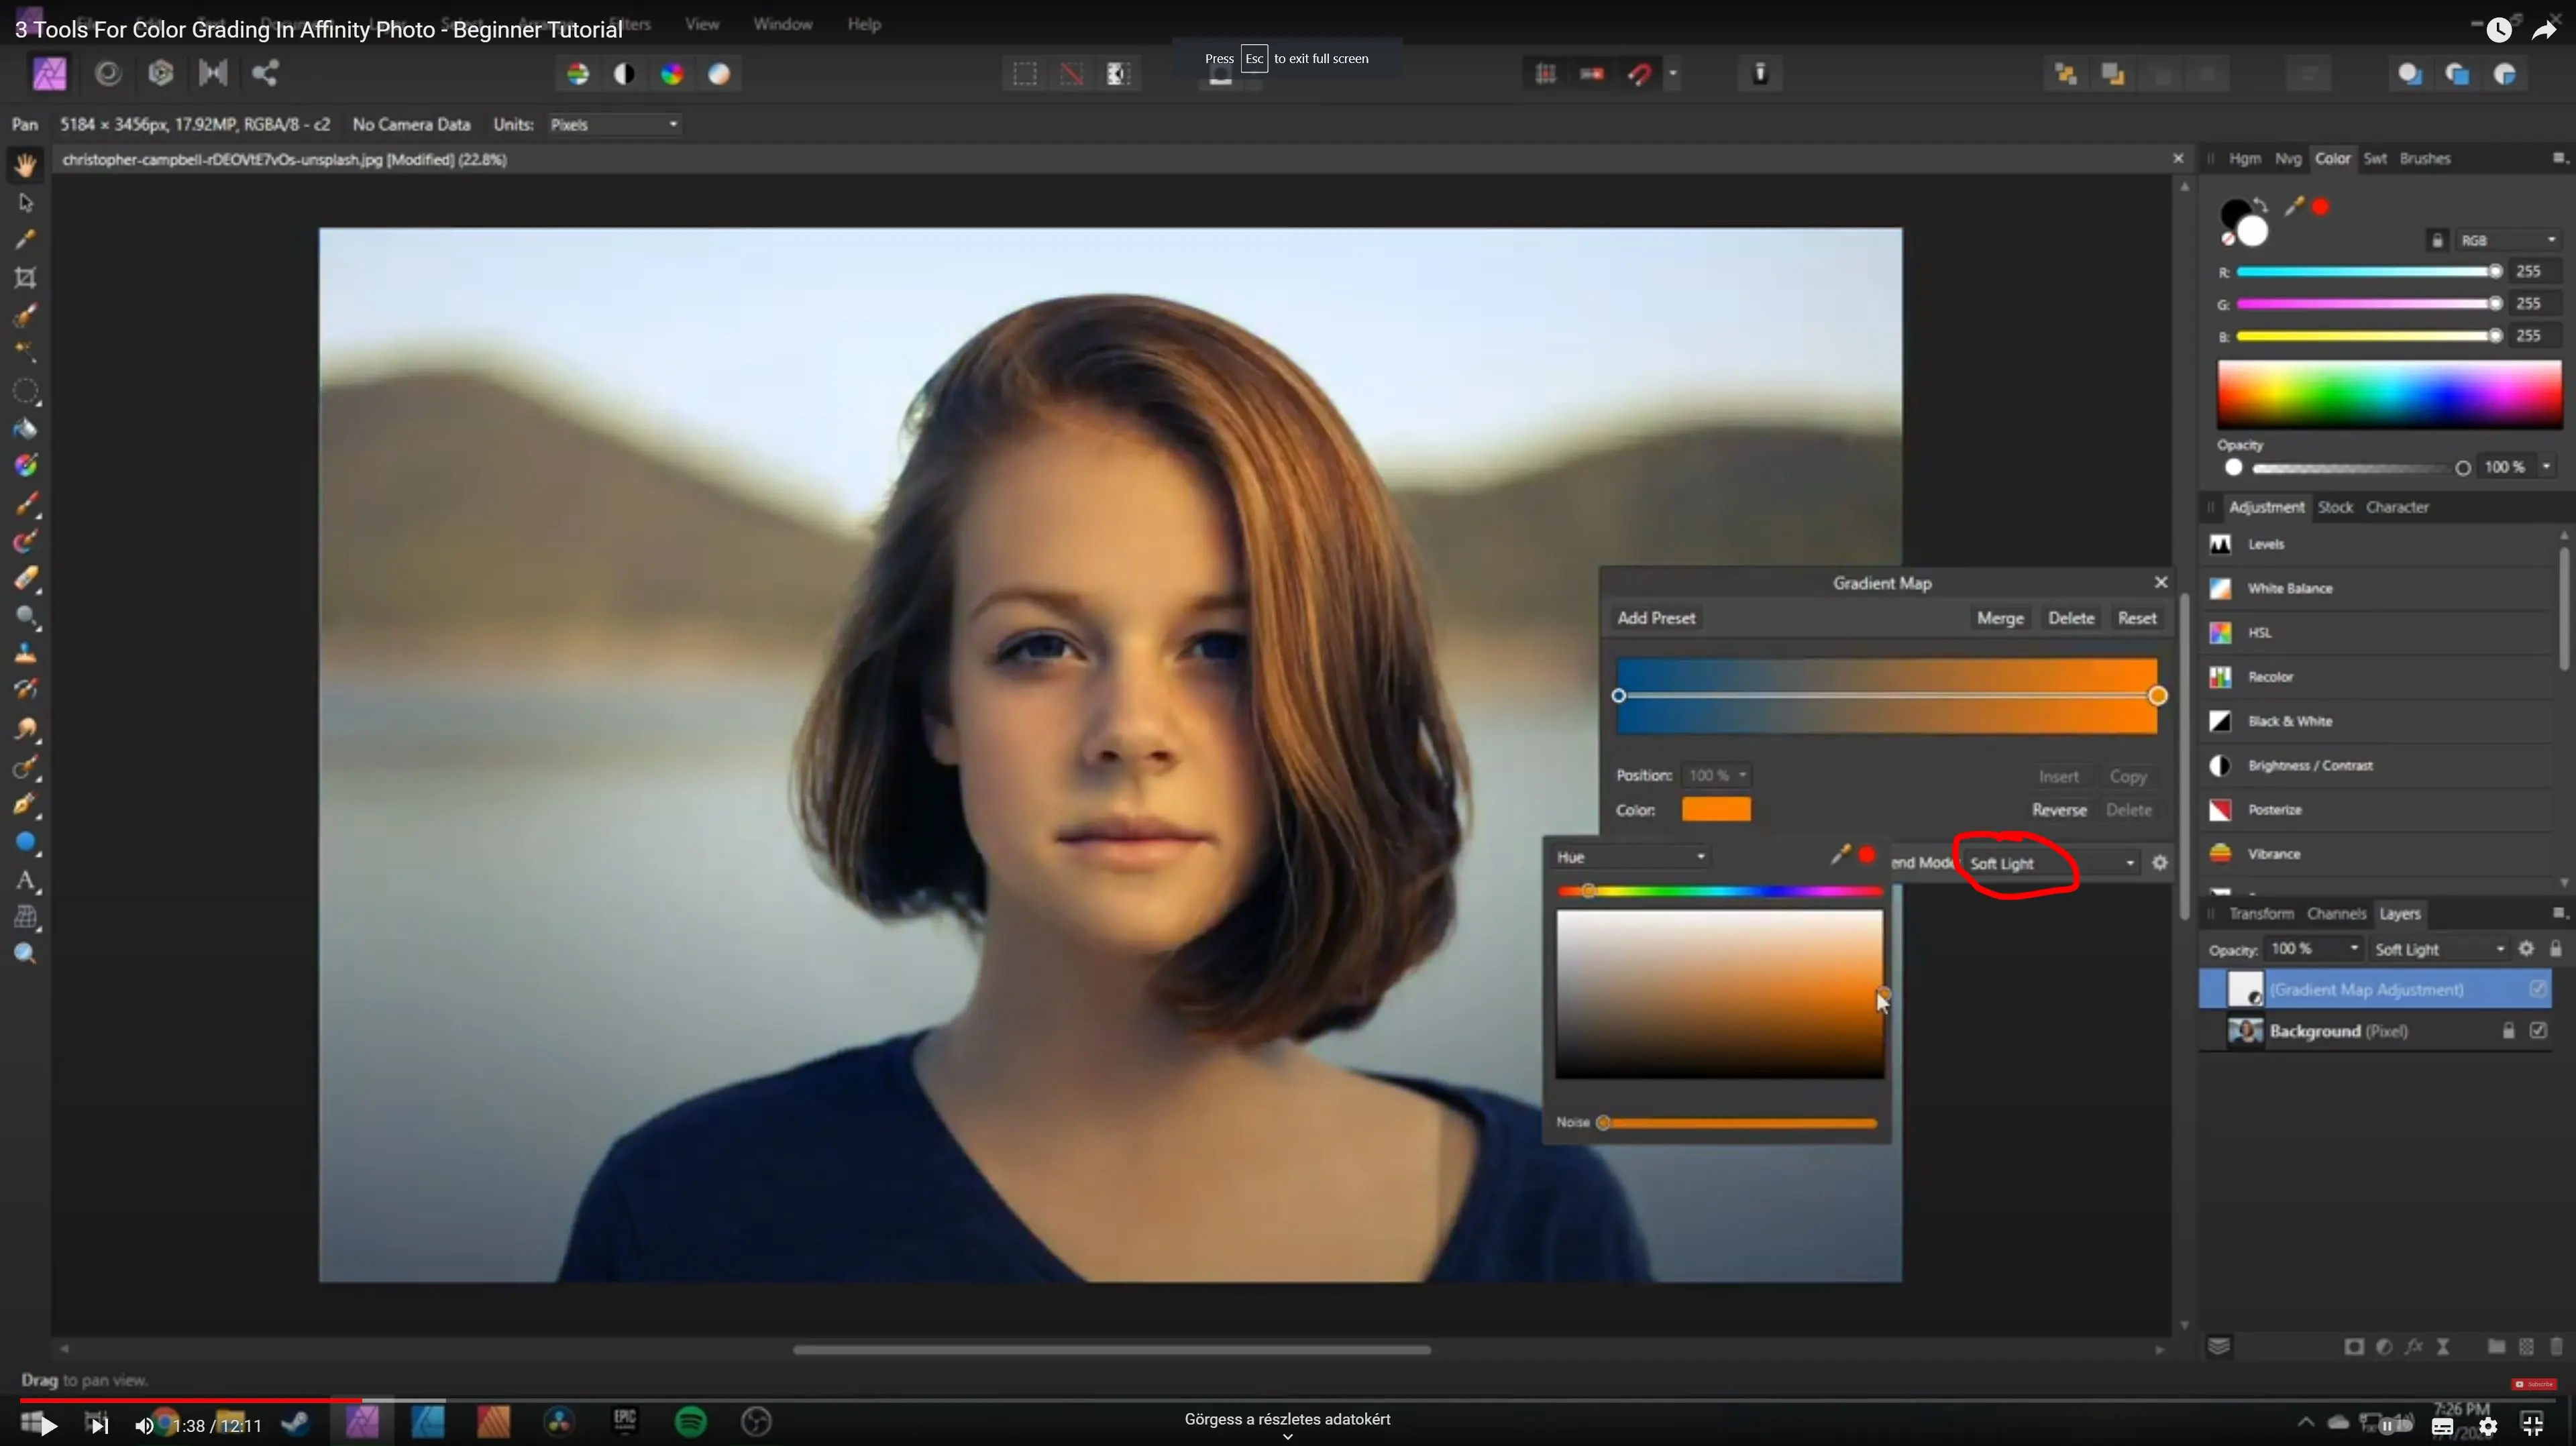Open the HSL adjustment

point(2260,633)
